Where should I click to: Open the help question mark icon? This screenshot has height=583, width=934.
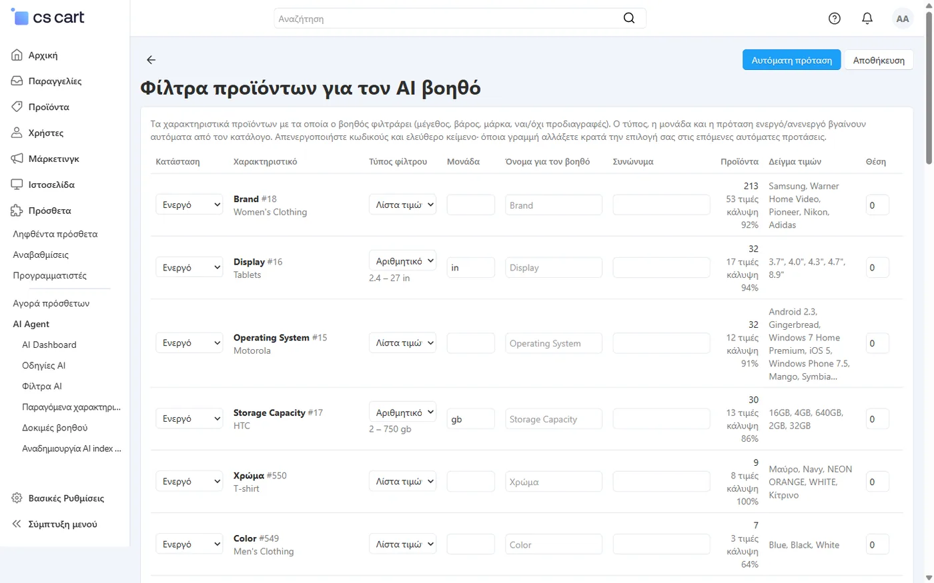pos(835,19)
